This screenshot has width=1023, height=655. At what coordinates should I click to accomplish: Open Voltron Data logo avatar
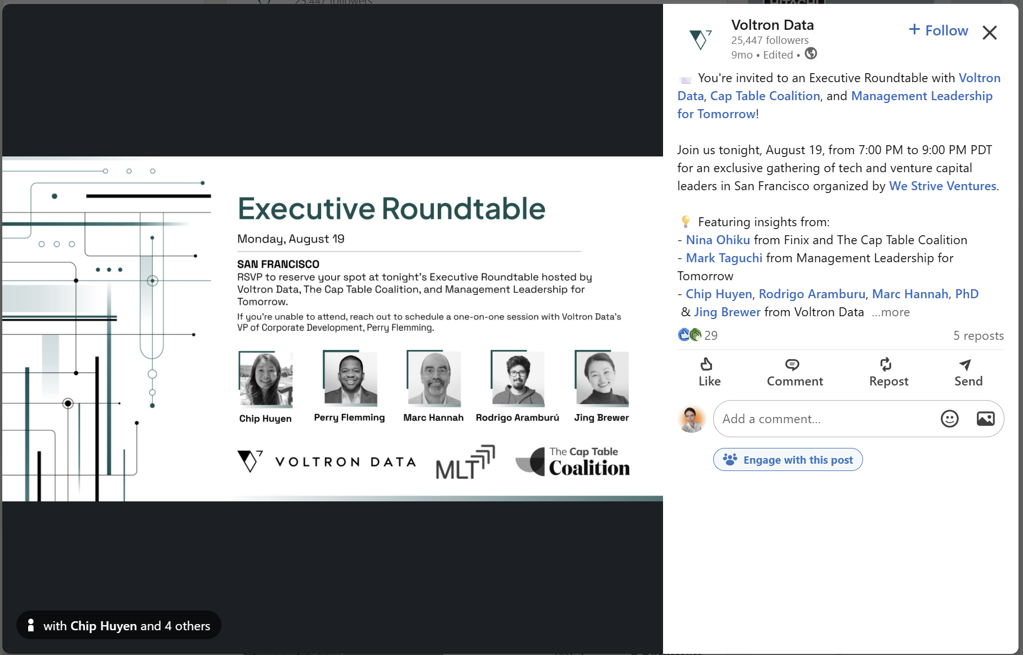(x=700, y=39)
